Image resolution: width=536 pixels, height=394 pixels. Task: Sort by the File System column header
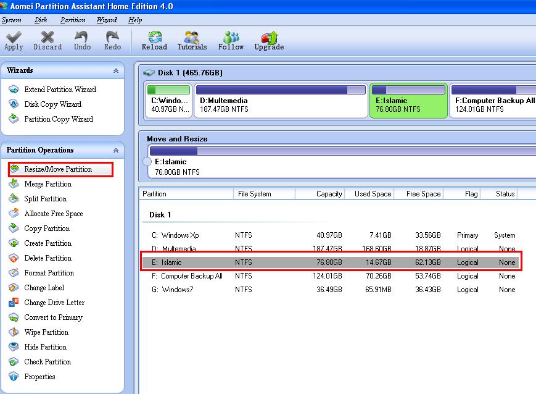coord(264,194)
